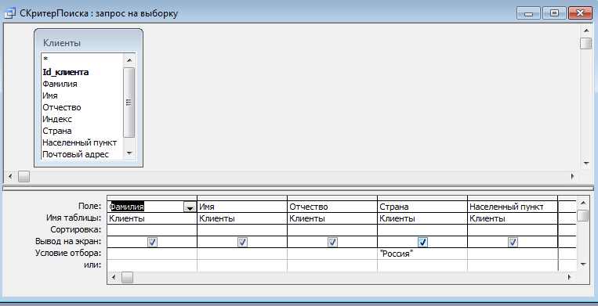Click the Населенный пункт field cell in grid
This screenshot has width=598, height=306.
pyautogui.click(x=513, y=207)
